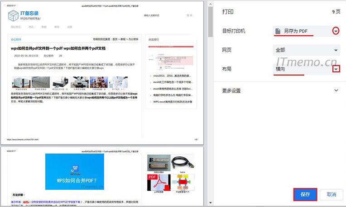Click the optical module thumbnail image

(x=159, y=163)
